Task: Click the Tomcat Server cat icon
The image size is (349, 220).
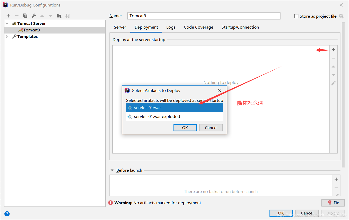Action: [14, 23]
